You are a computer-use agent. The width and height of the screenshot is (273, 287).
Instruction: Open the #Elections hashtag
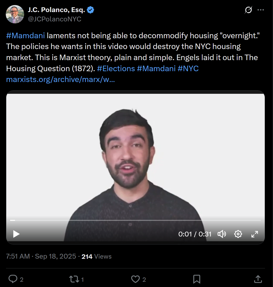point(116,69)
